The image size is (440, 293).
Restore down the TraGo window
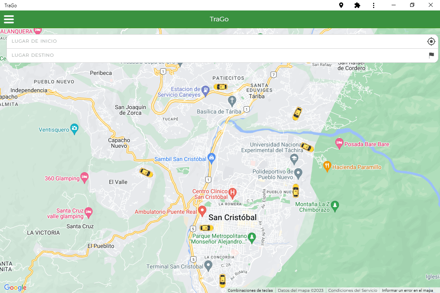pos(412,5)
